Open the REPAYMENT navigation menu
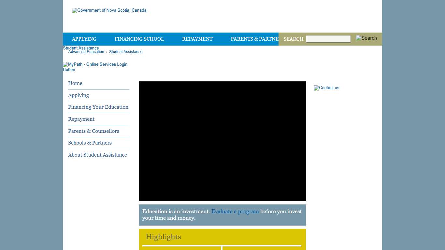Screen dimensions: 445x250 tap(197, 39)
